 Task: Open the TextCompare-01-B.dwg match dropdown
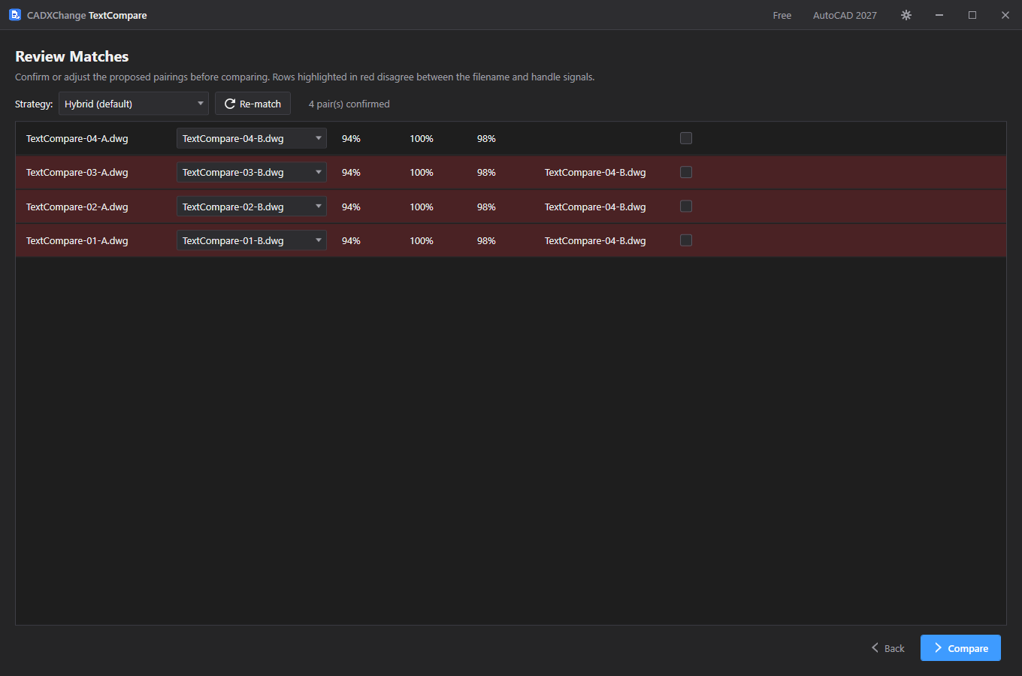(252, 240)
